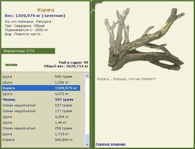Click the Где: Сырдарья, Обрыв line
The image size is (195, 149).
click(x=25, y=26)
